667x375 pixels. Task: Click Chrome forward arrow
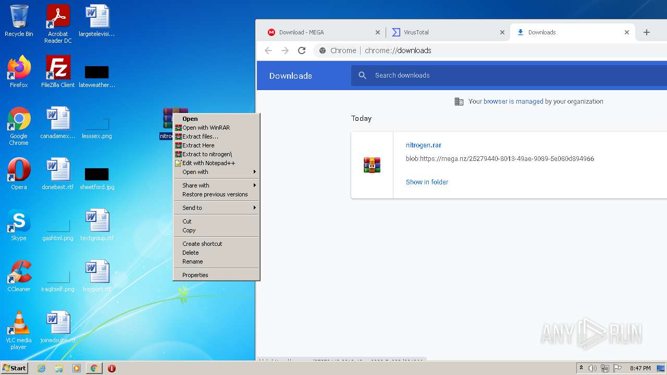285,51
